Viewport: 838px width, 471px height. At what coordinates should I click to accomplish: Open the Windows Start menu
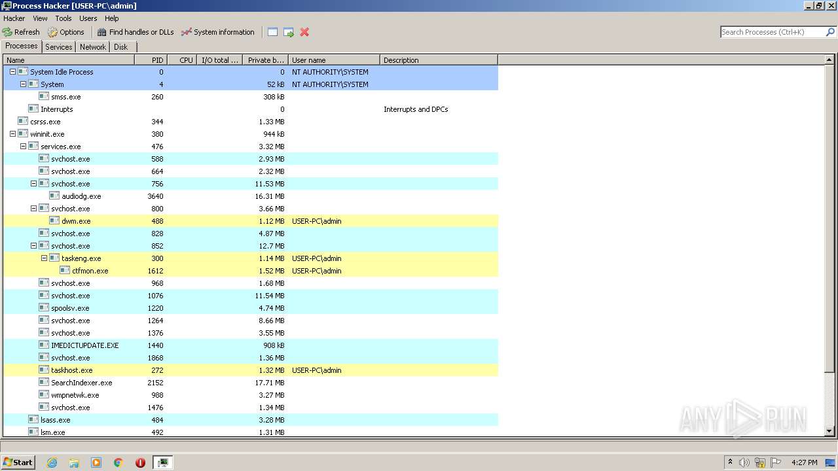[x=18, y=462]
